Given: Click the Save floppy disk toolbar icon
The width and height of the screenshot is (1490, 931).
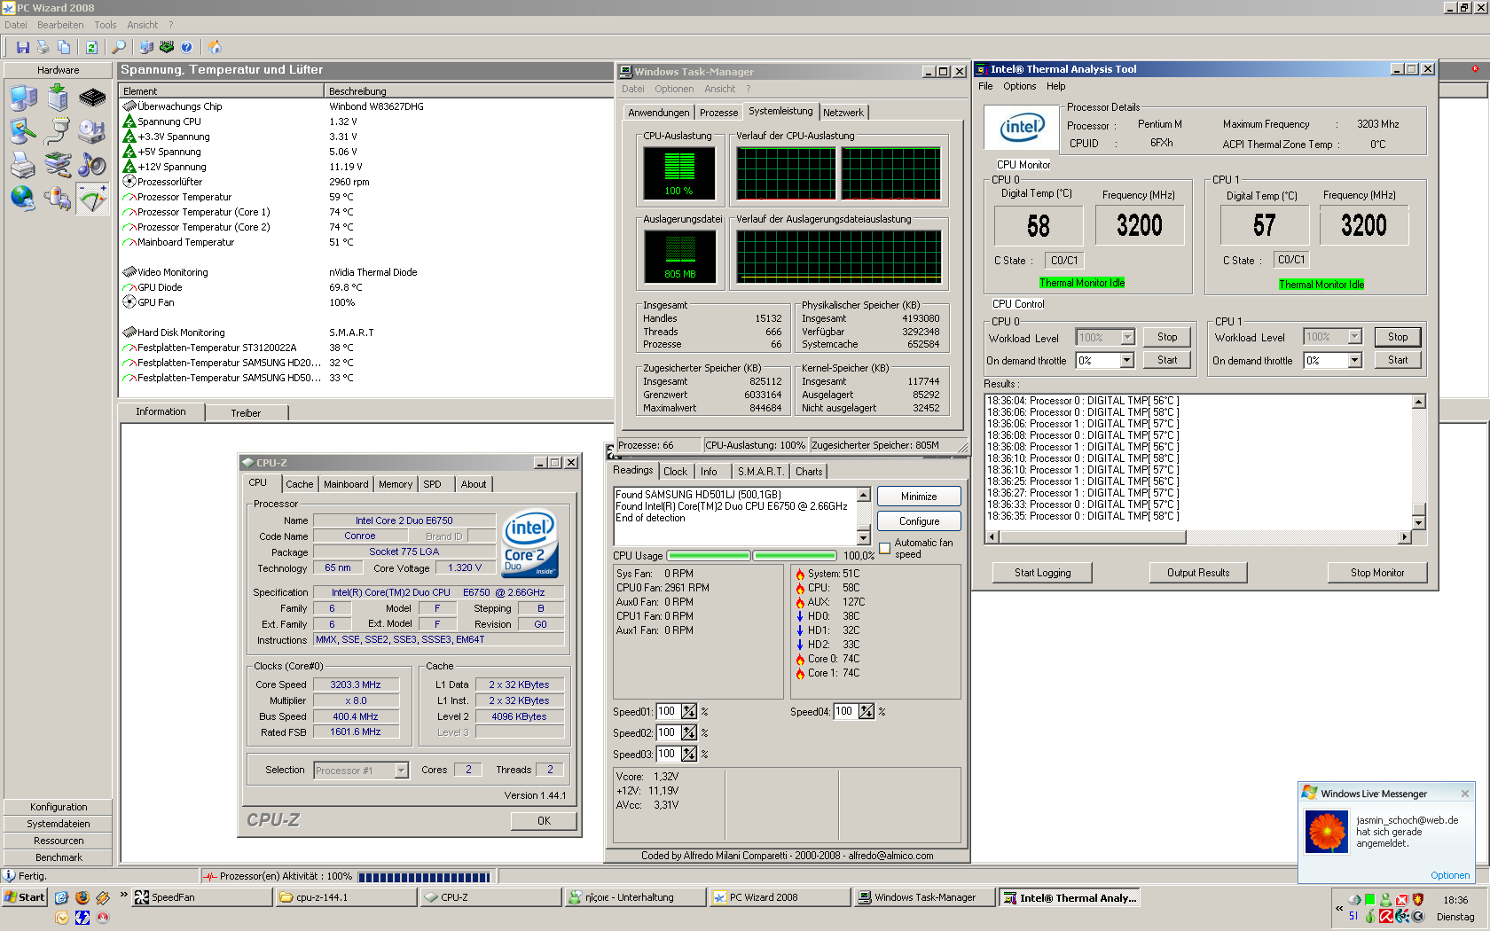Looking at the screenshot, I should click(x=23, y=47).
